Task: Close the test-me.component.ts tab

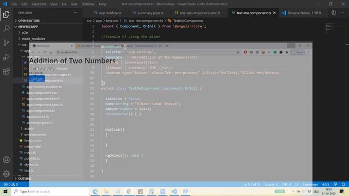Action: click(274, 13)
